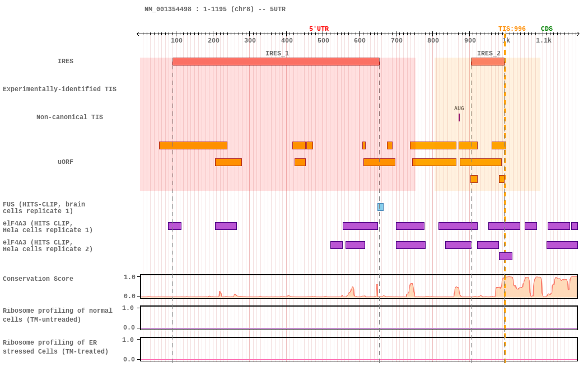588x367 pixels.
Task: Select the eIF4A3 replicate 1 bar crossing the TIS line
Action: click(505, 226)
